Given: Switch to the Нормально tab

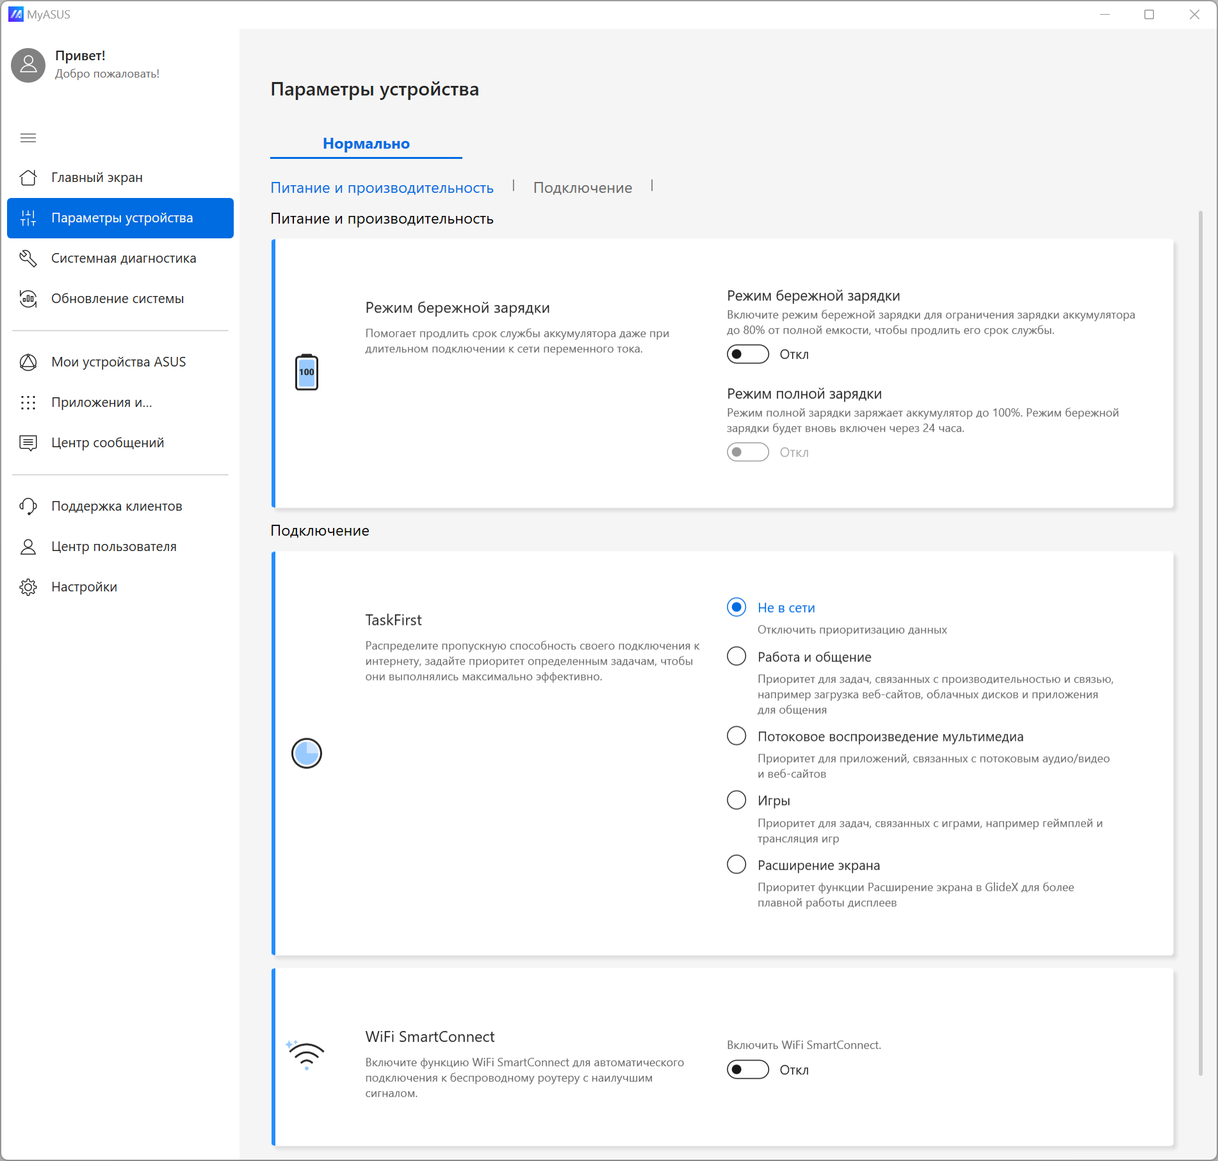Looking at the screenshot, I should [366, 144].
